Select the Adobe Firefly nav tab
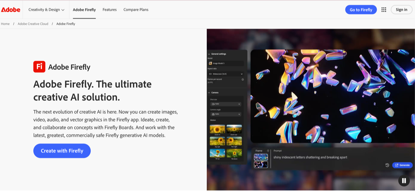The height and width of the screenshot is (195, 415). (x=84, y=10)
